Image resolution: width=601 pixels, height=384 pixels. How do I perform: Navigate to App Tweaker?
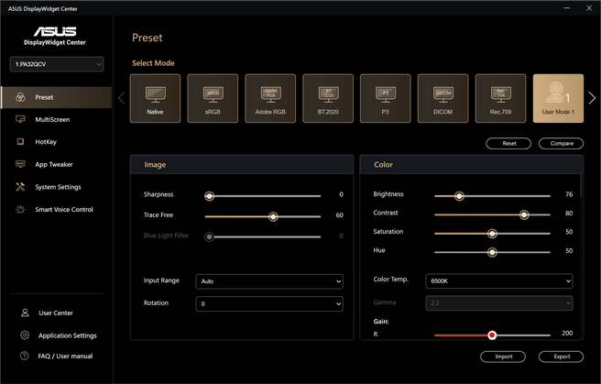[x=54, y=164]
